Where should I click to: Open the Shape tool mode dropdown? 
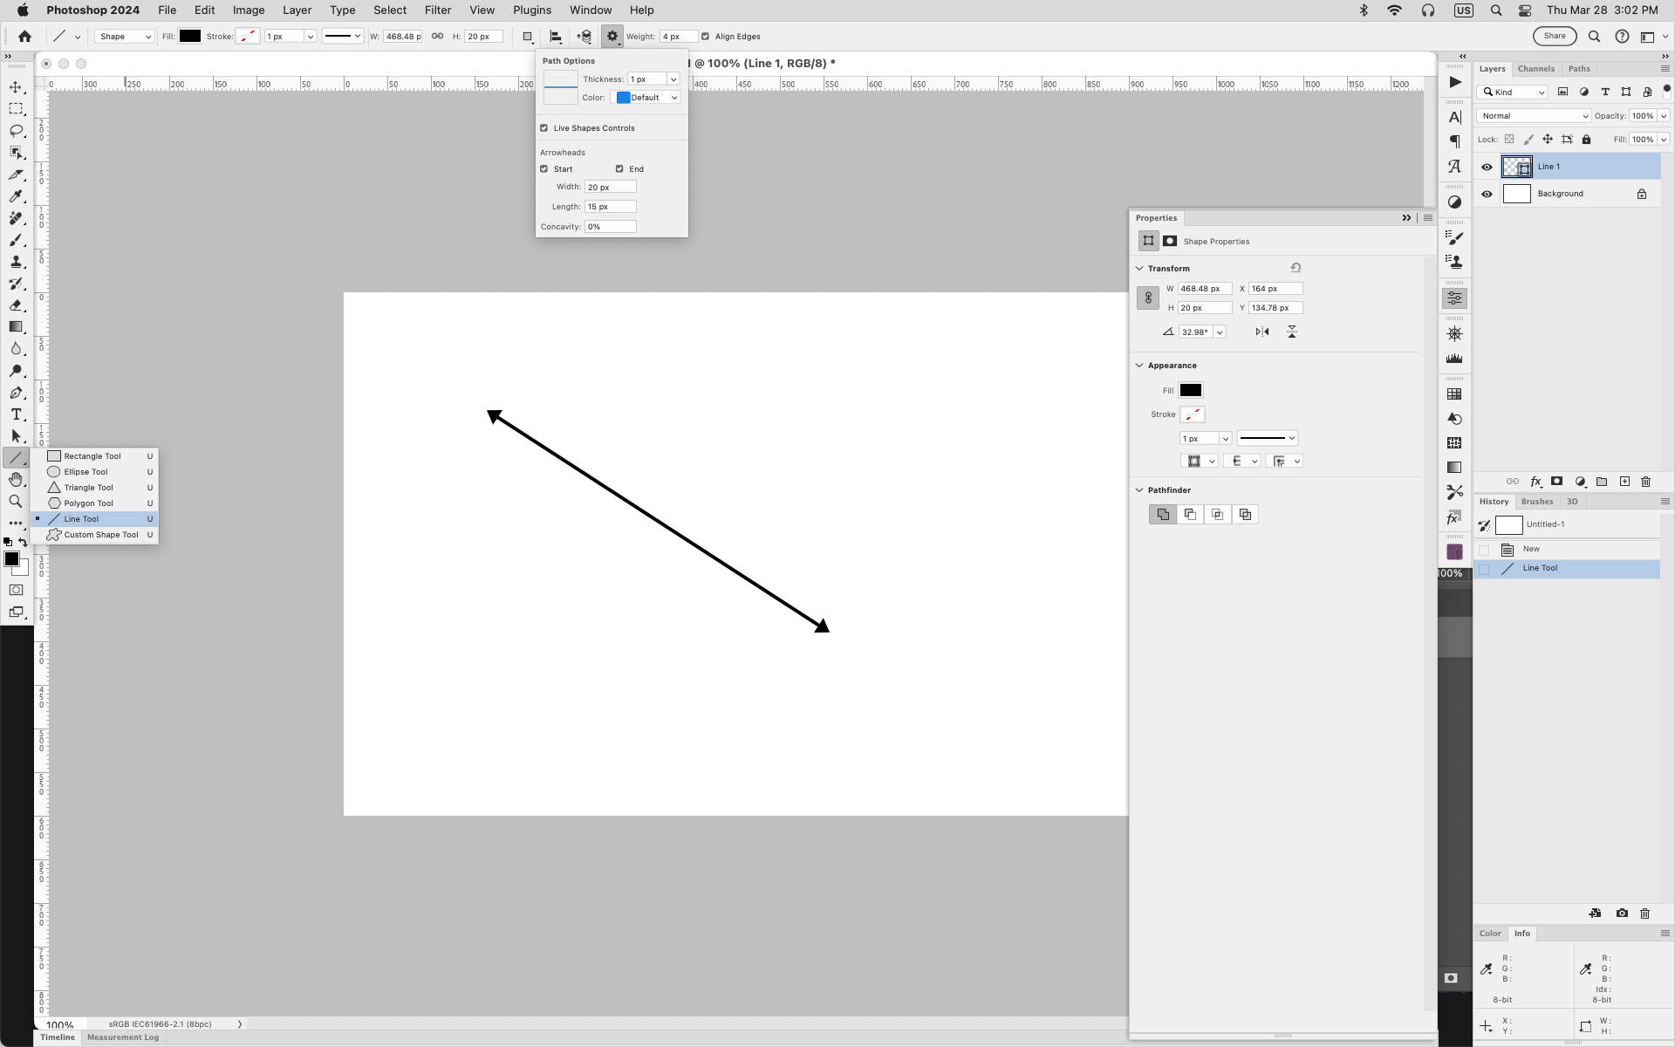[x=124, y=37]
